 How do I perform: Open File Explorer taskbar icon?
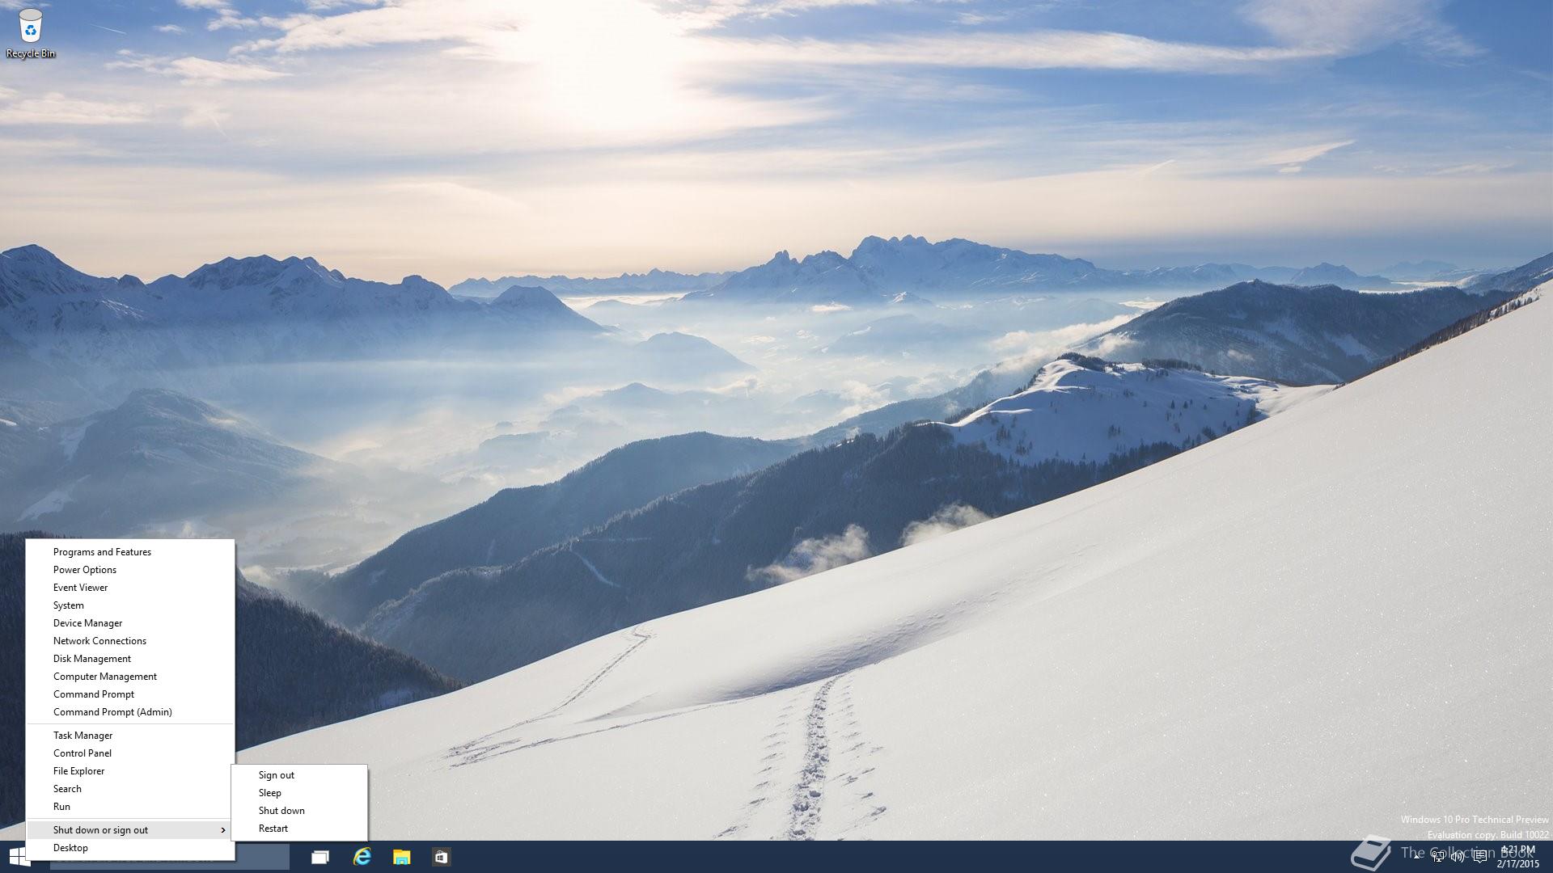pos(401,857)
